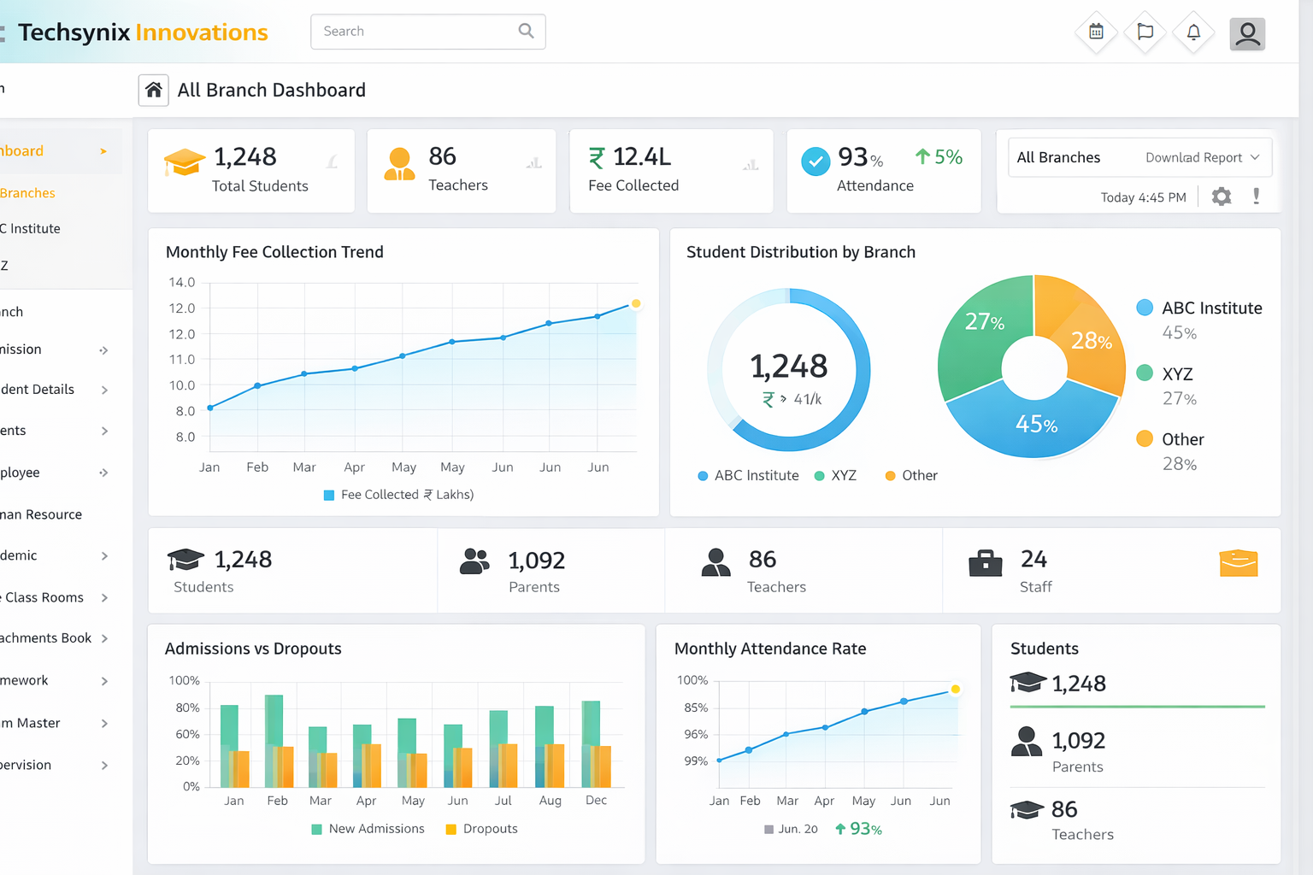Open the ABC Institute branch link

pyautogui.click(x=31, y=228)
